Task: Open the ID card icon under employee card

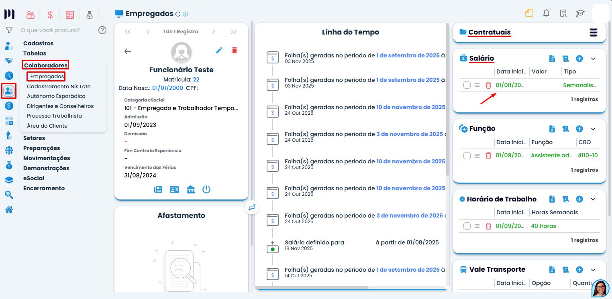Action: click(x=174, y=189)
